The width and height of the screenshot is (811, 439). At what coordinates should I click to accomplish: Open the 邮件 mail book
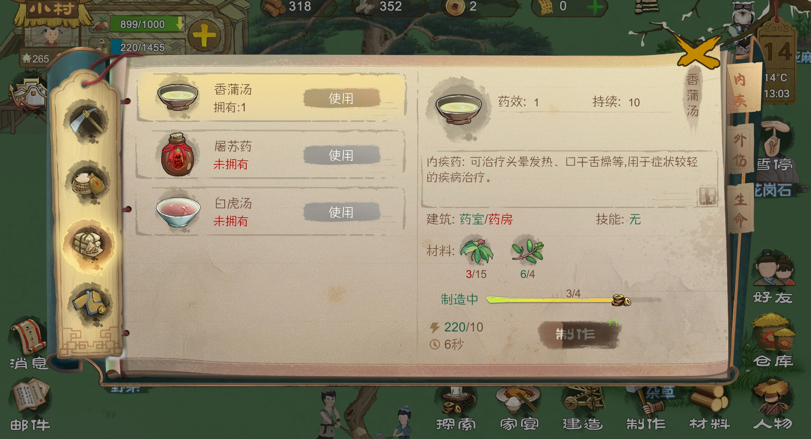pyautogui.click(x=30, y=406)
